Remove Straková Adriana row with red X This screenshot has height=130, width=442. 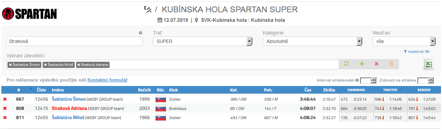point(5,109)
